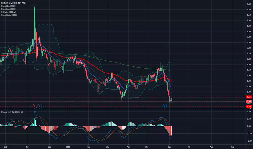This screenshot has height=149, width=253.
Task: Select the EMA (13, close) indicator label
Action: [8, 6]
